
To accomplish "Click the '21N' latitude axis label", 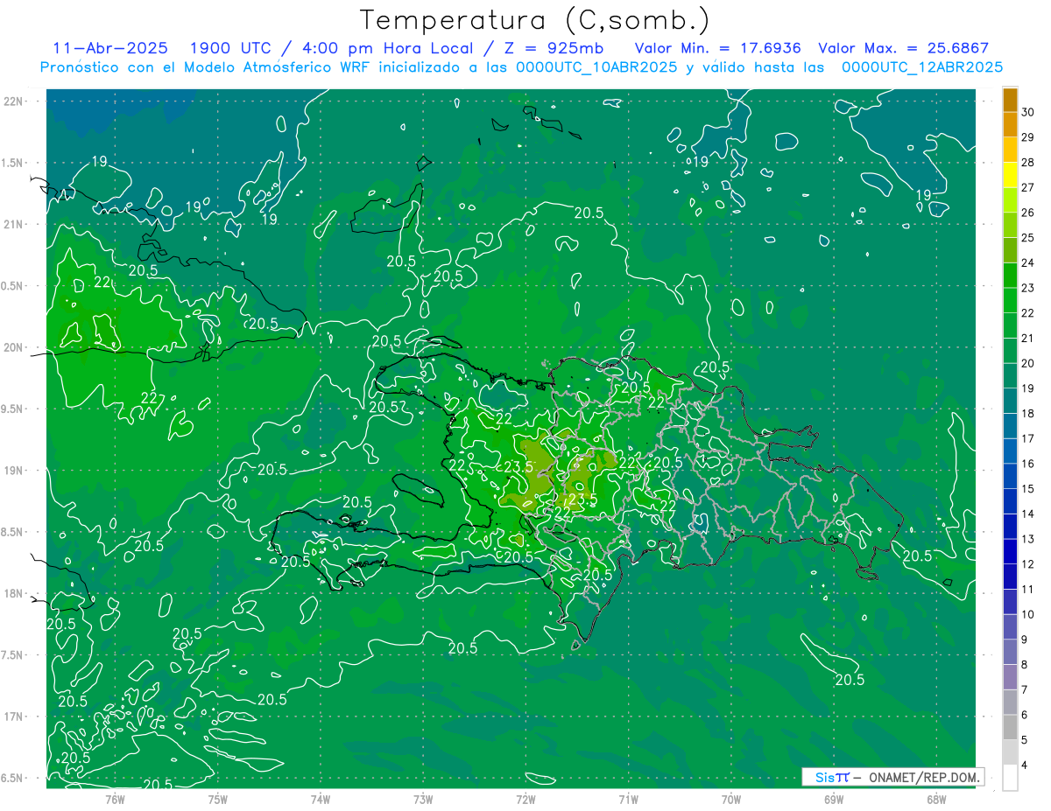I will (x=13, y=224).
